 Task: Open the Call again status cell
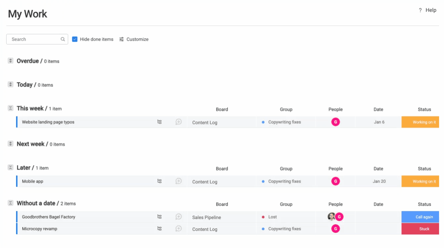[420, 217]
